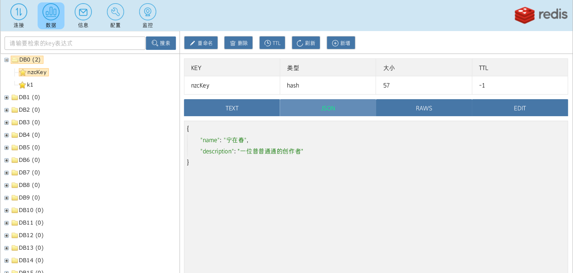Viewport: 573px width, 273px height.
Task: Click the 重命名 rename button
Action: pos(201,43)
